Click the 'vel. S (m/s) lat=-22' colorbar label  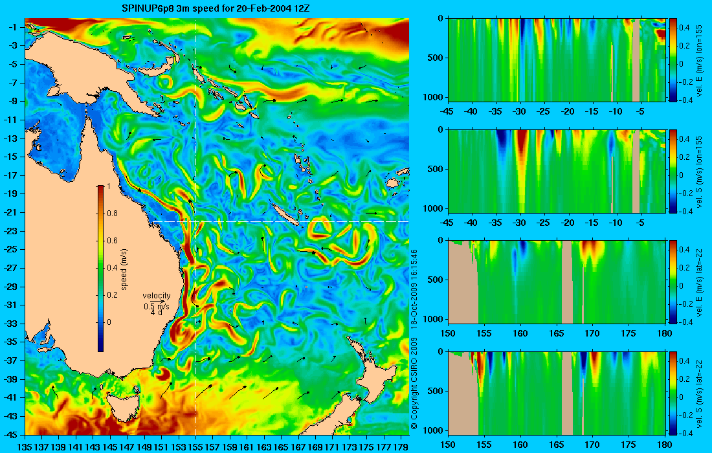pyautogui.click(x=699, y=393)
